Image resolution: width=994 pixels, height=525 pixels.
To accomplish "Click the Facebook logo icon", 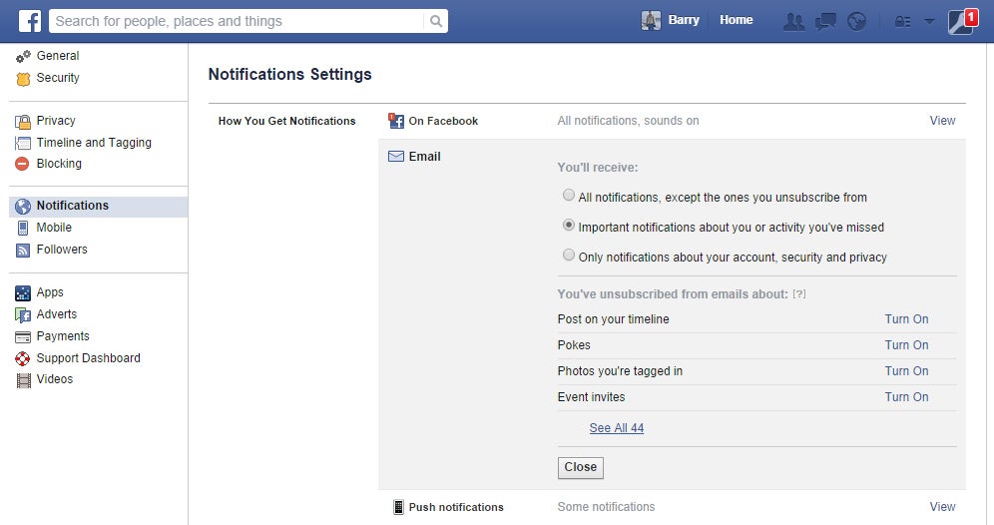I will (30, 20).
